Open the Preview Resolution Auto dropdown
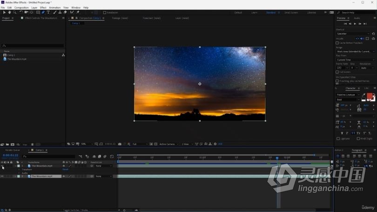377x212 pixels. point(367,68)
